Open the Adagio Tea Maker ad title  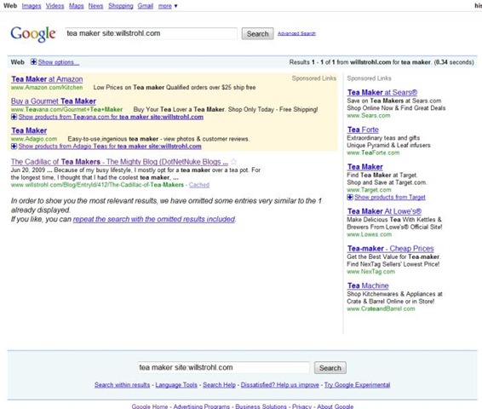(29, 130)
